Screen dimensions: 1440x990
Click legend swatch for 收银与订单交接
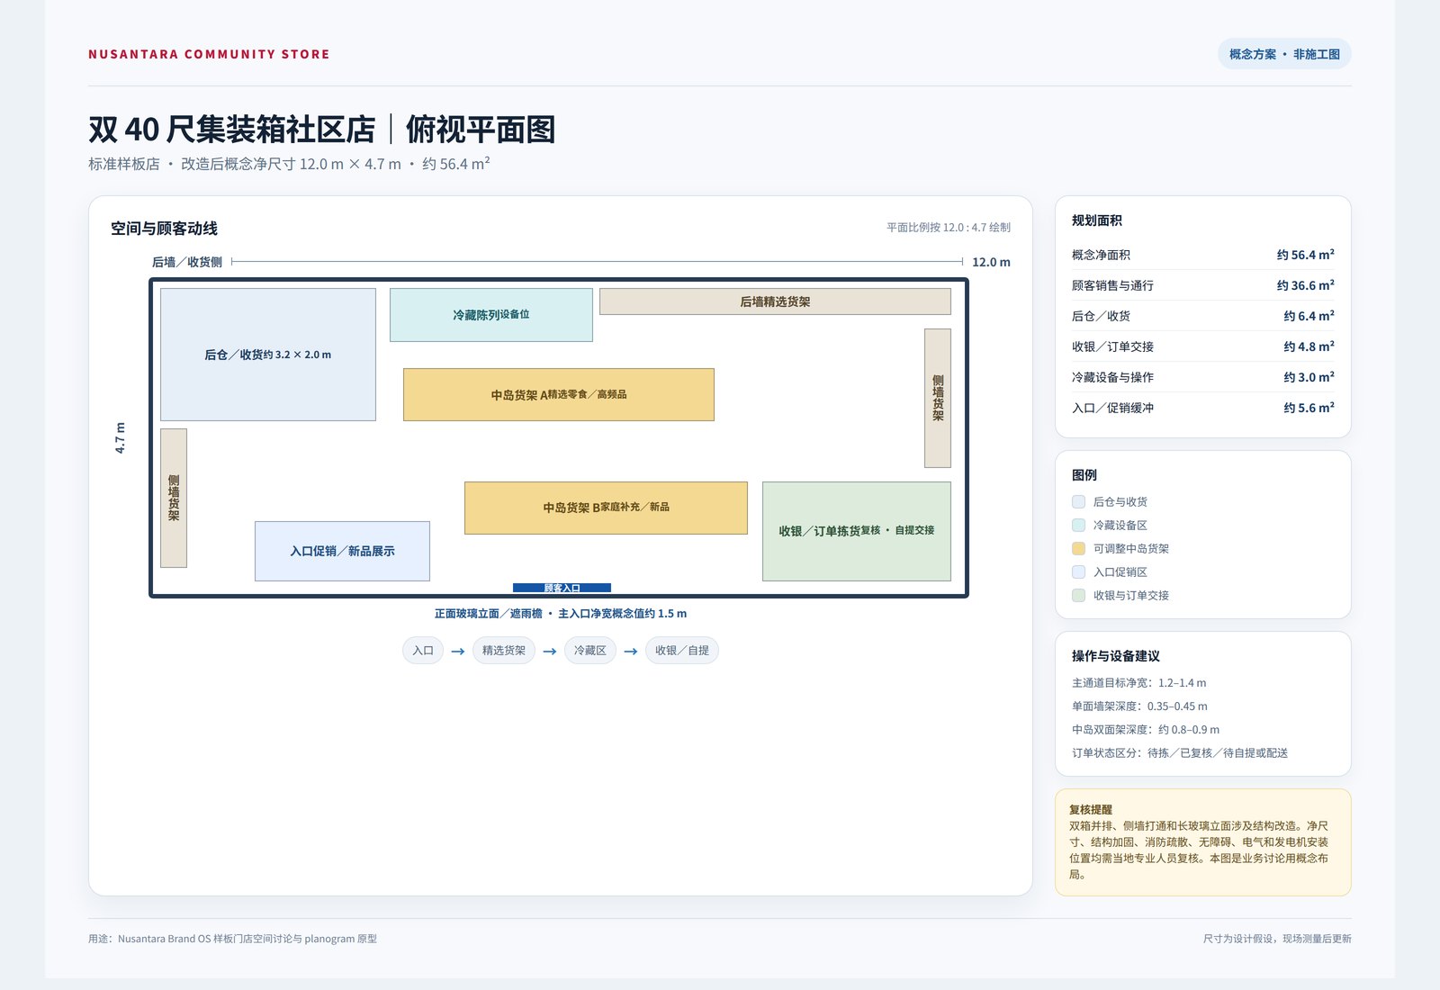coord(1078,596)
